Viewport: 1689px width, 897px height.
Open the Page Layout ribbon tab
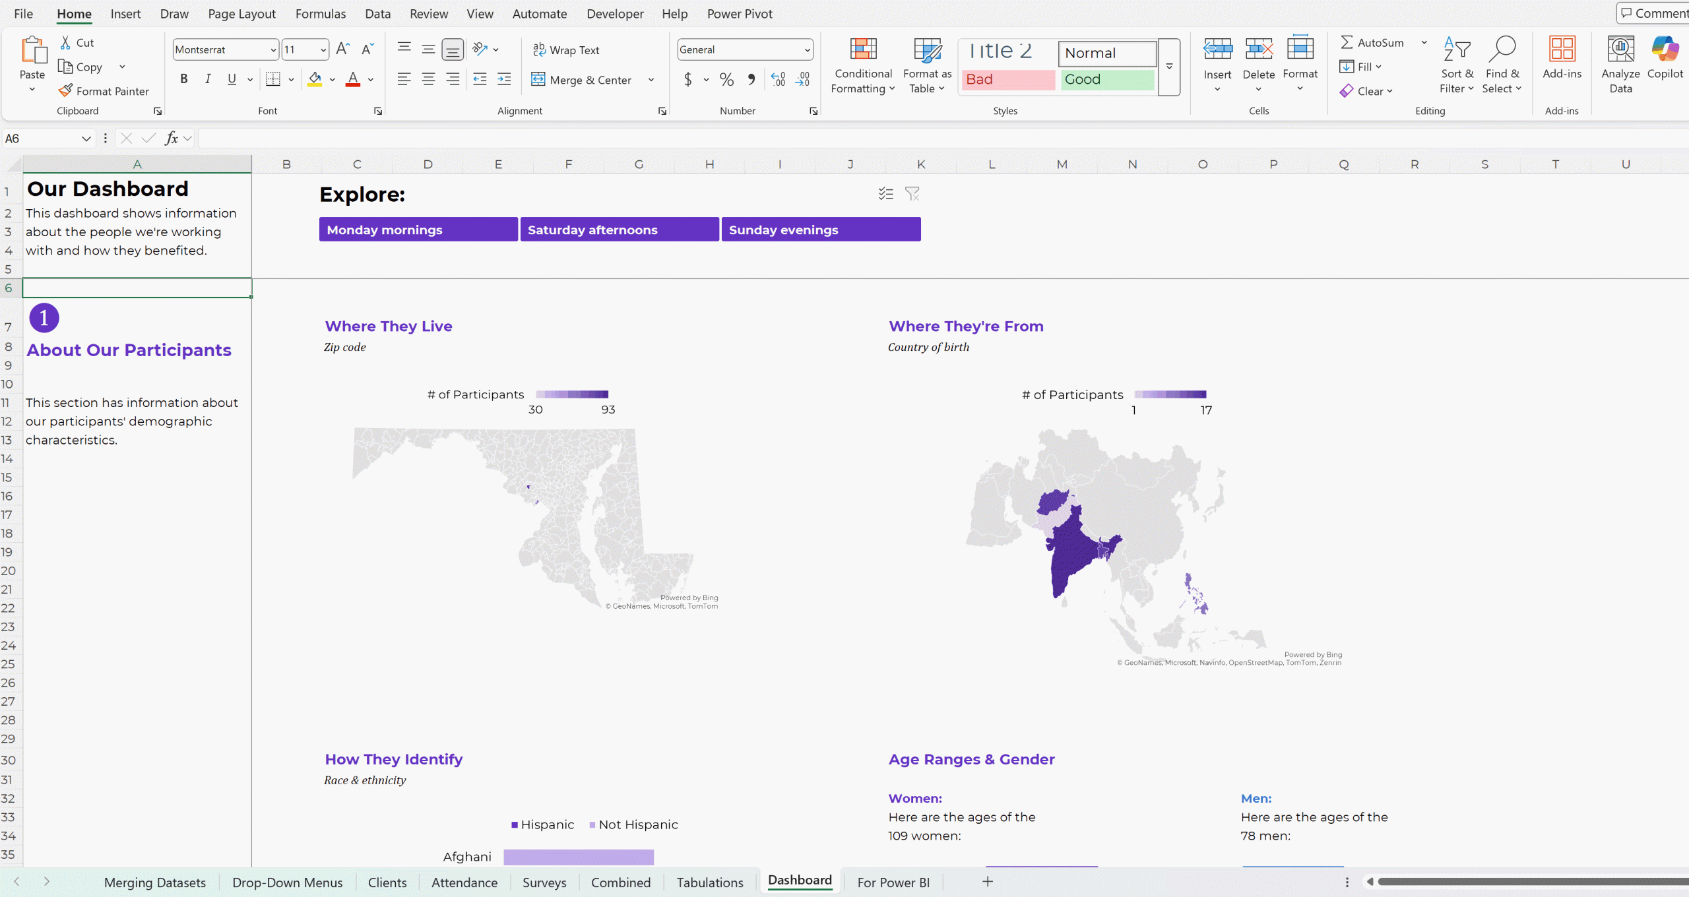pyautogui.click(x=241, y=14)
